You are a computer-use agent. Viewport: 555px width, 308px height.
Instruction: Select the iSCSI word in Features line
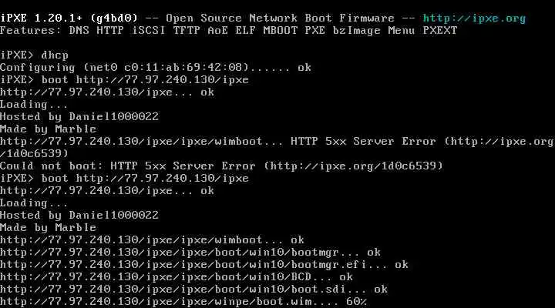pos(149,30)
